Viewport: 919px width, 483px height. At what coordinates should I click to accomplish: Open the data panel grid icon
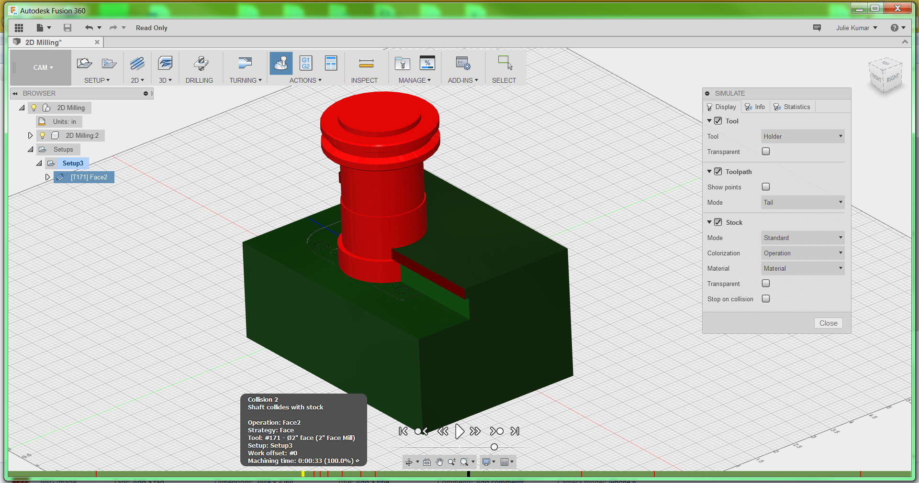[19, 28]
